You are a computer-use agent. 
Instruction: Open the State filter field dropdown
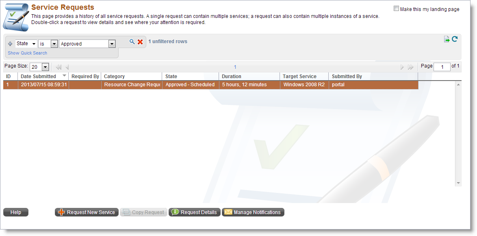click(33, 44)
